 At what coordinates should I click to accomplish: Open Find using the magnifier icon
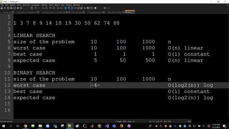coord(43,8)
